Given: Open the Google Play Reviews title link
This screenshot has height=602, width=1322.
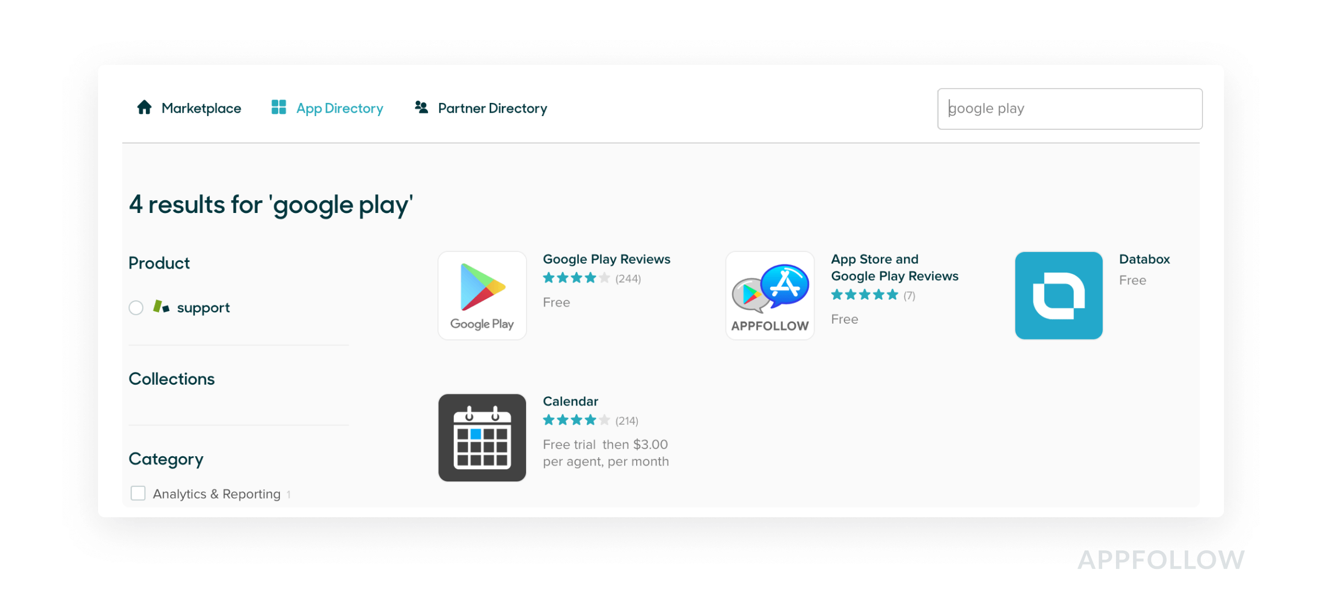Looking at the screenshot, I should pyautogui.click(x=606, y=259).
